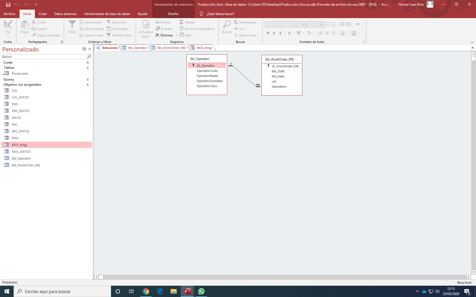476x297 pixels.
Task: Select the ID_Operator field in tbl_Operator
Action: coord(205,66)
